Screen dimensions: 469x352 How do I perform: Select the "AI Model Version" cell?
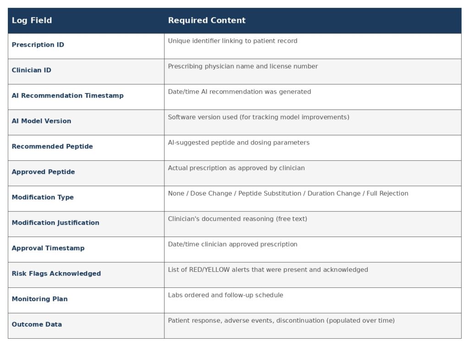pos(42,121)
